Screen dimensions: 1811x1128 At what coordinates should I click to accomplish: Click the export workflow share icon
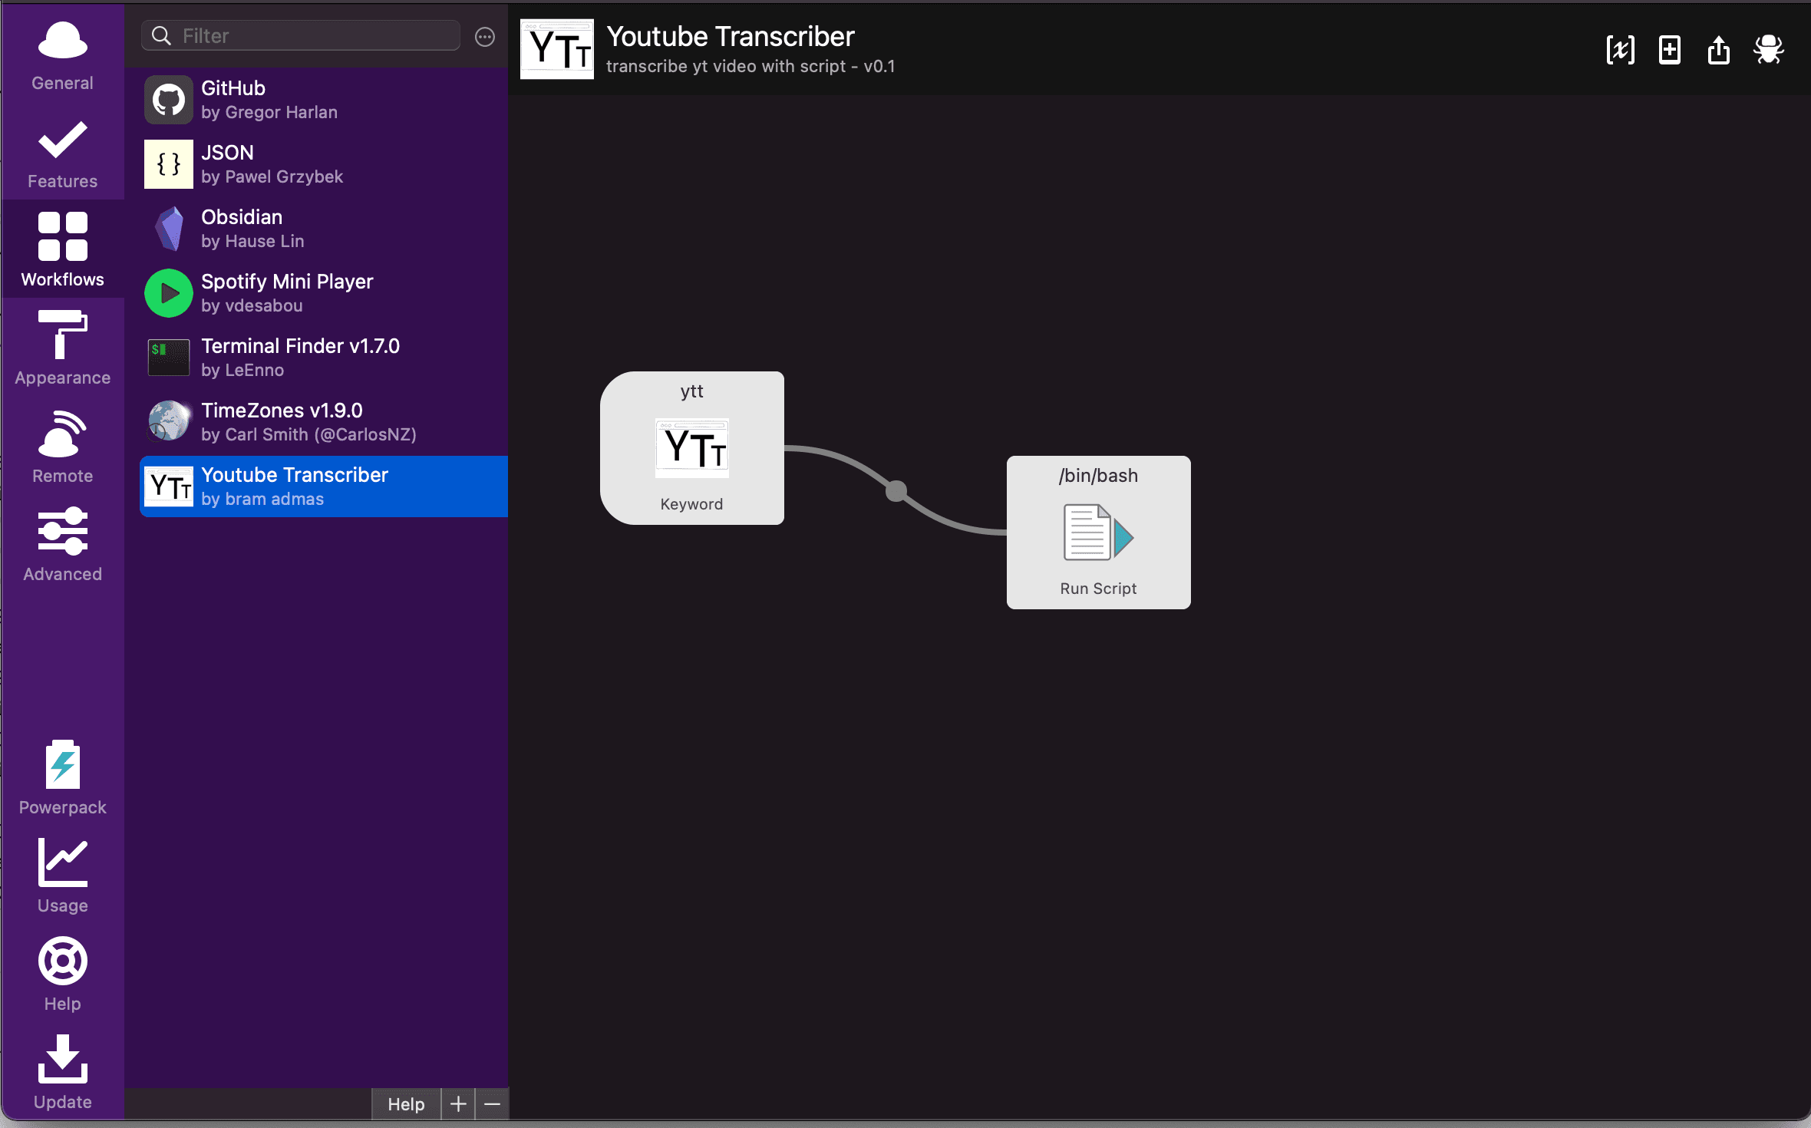(1719, 51)
